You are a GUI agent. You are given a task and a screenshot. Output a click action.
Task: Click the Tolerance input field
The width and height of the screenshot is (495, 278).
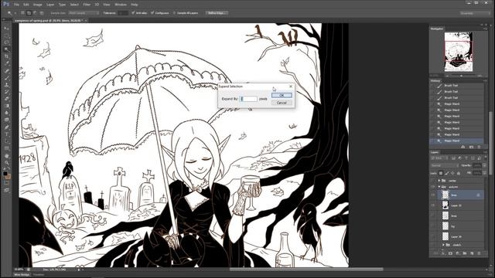[x=123, y=13]
